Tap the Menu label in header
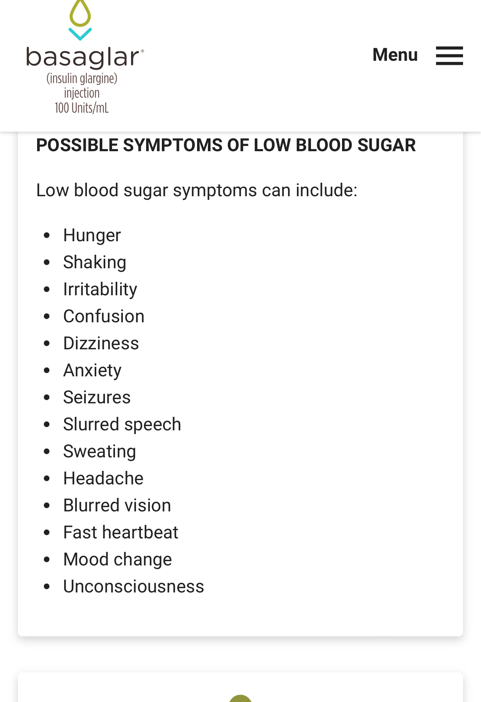Image resolution: width=481 pixels, height=702 pixels. tap(395, 55)
